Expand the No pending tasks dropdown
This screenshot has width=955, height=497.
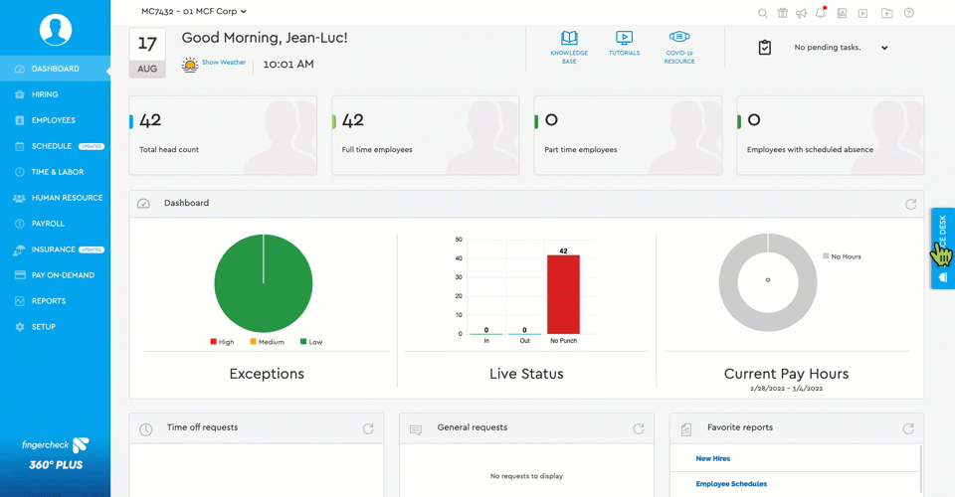[883, 48]
